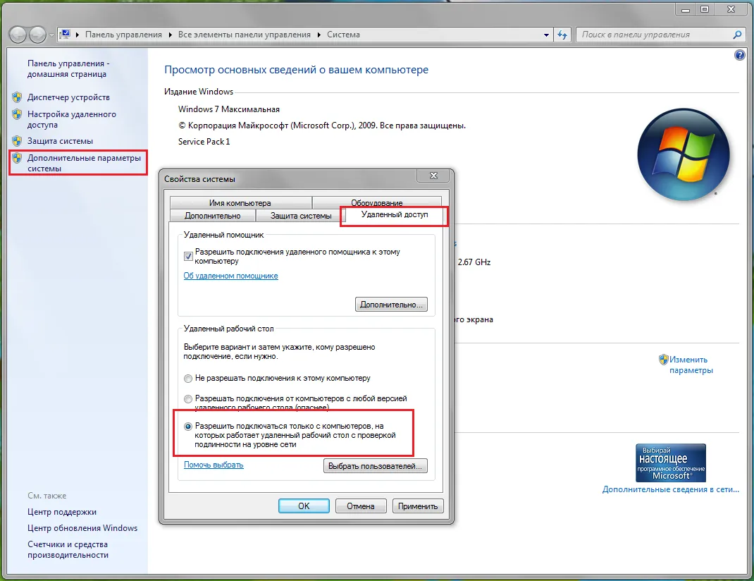Select Разрешать подключения с любой версией option
This screenshot has height=581, width=754.
point(188,398)
